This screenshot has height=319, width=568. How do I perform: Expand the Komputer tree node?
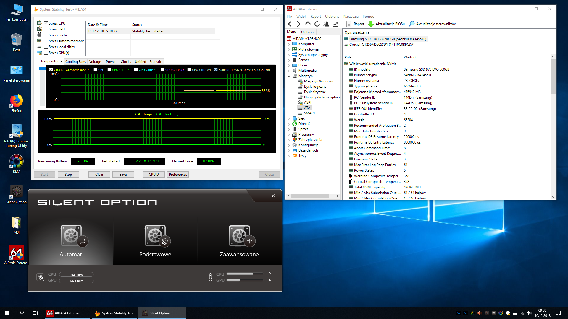click(x=289, y=44)
